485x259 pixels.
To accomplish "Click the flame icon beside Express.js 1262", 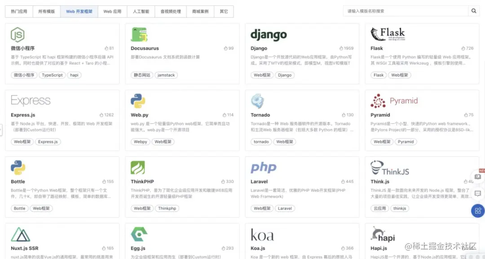I will click(x=101, y=115).
